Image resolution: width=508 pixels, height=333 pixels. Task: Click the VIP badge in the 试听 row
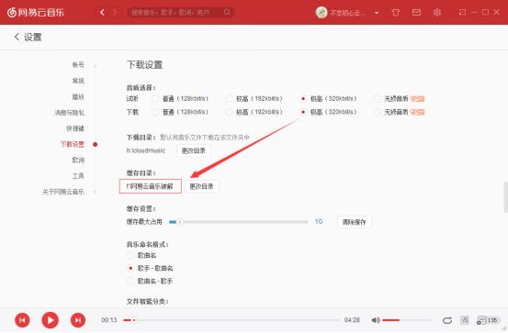point(418,99)
